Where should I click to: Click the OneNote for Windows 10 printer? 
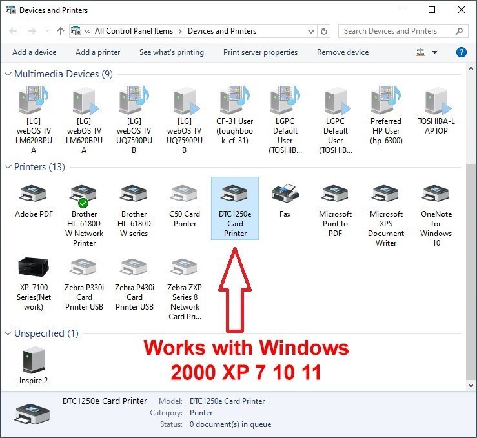coord(436,194)
